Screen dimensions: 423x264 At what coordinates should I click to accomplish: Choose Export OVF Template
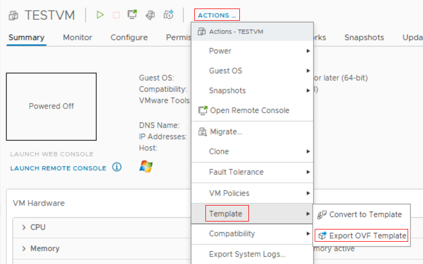click(361, 235)
